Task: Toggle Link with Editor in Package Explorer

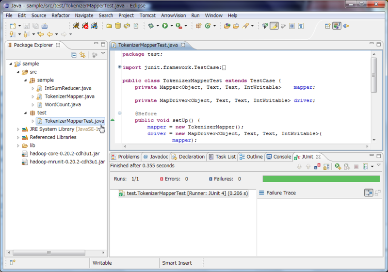Action: point(82,55)
